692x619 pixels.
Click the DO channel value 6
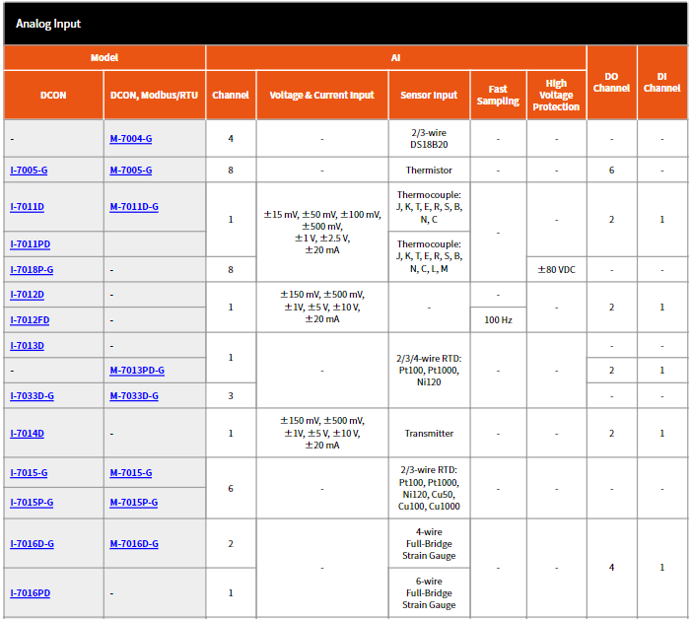click(x=611, y=171)
